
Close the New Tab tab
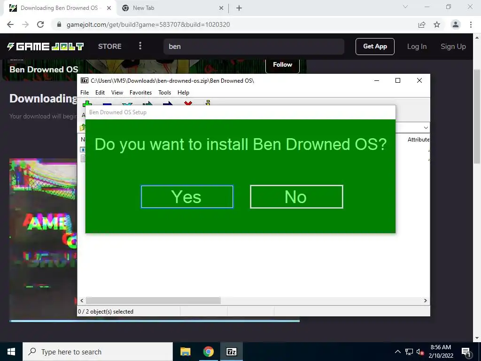tap(221, 8)
